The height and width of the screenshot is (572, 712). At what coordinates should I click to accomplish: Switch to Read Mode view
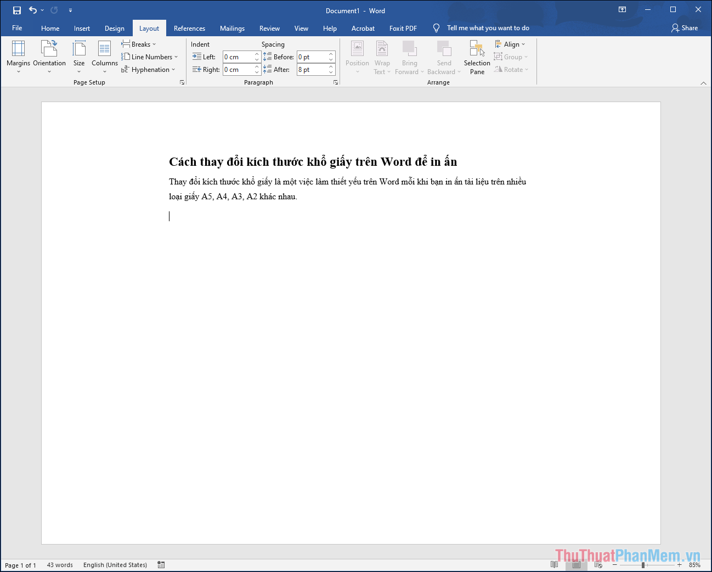pyautogui.click(x=554, y=565)
